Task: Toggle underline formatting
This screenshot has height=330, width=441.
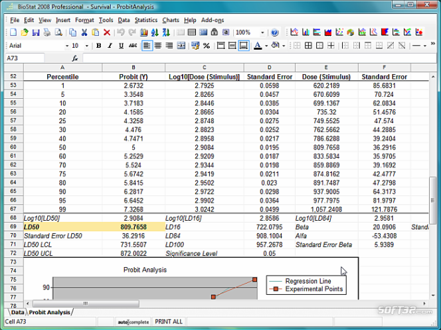Action: pos(122,46)
